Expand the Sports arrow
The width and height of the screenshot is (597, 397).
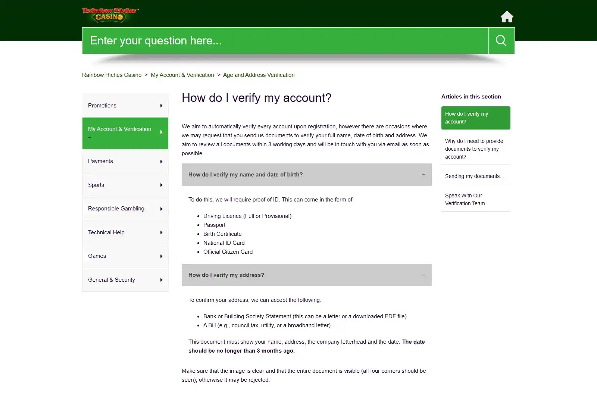pyautogui.click(x=161, y=185)
